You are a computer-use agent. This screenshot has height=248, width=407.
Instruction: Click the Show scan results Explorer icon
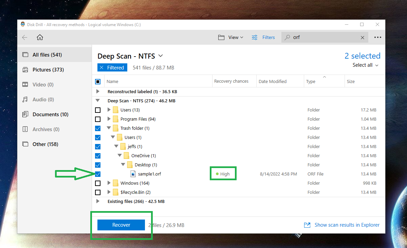[x=307, y=225]
